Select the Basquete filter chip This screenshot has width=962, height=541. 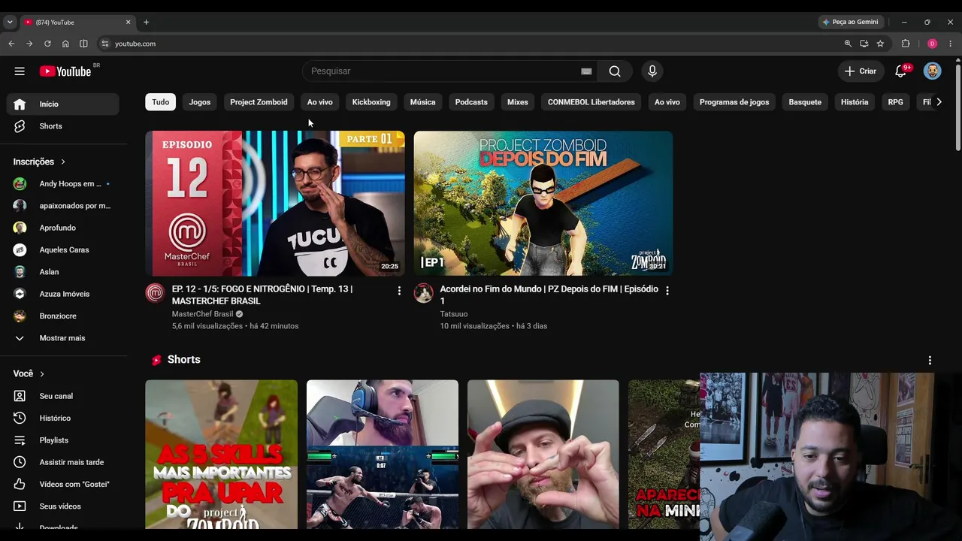click(x=805, y=102)
